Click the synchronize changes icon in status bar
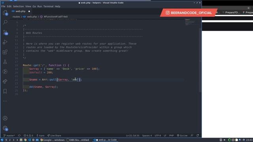This screenshot has width=253, height=142. point(19,136)
